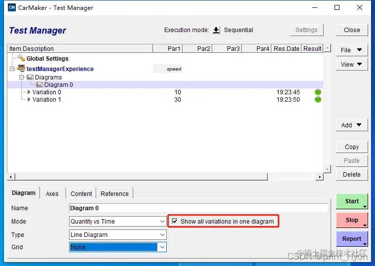The height and width of the screenshot is (266, 375).
Task: Click the Close button
Action: click(352, 30)
